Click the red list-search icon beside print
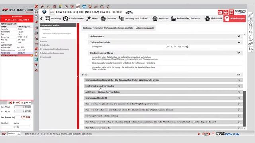Image resolution: width=255 pixels, height=143 pixels. (231, 12)
